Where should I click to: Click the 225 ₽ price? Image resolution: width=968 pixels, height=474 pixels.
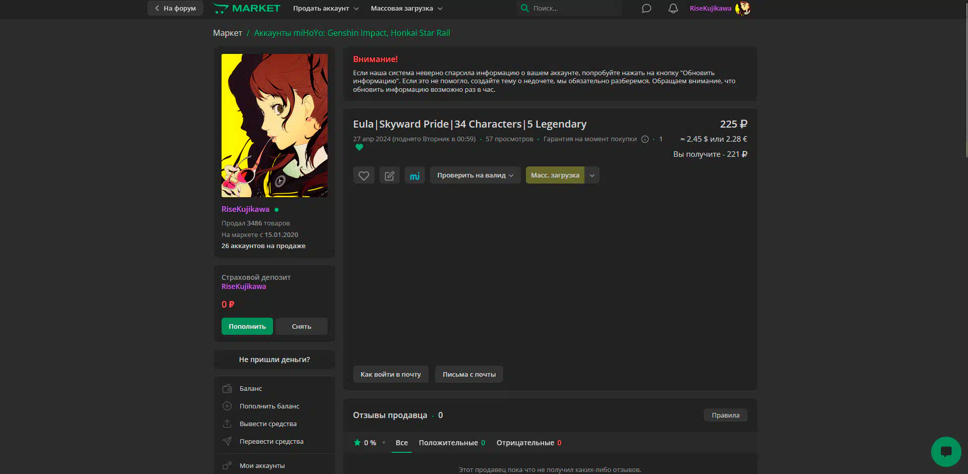point(733,124)
